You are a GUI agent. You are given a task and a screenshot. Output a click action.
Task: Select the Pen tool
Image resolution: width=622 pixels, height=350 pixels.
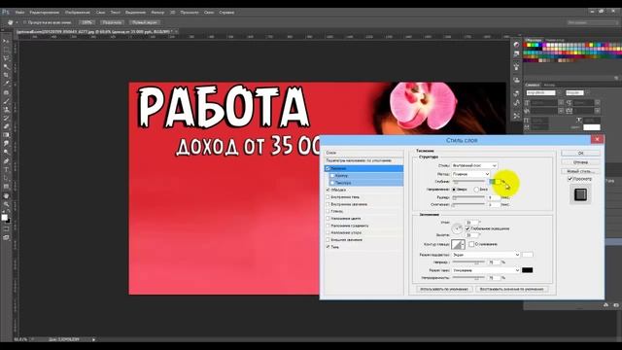(6, 161)
